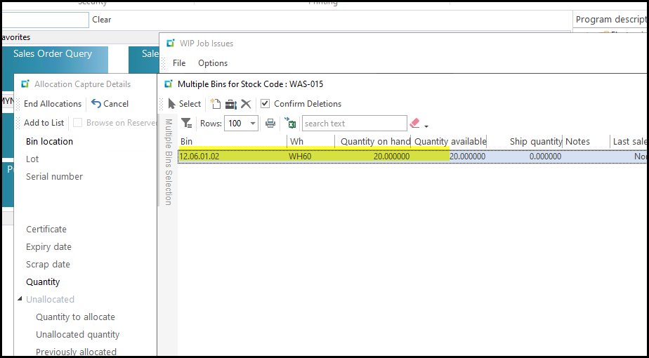Image resolution: width=649 pixels, height=358 pixels.
Task: Cancel the allocation capture
Action: pos(110,104)
